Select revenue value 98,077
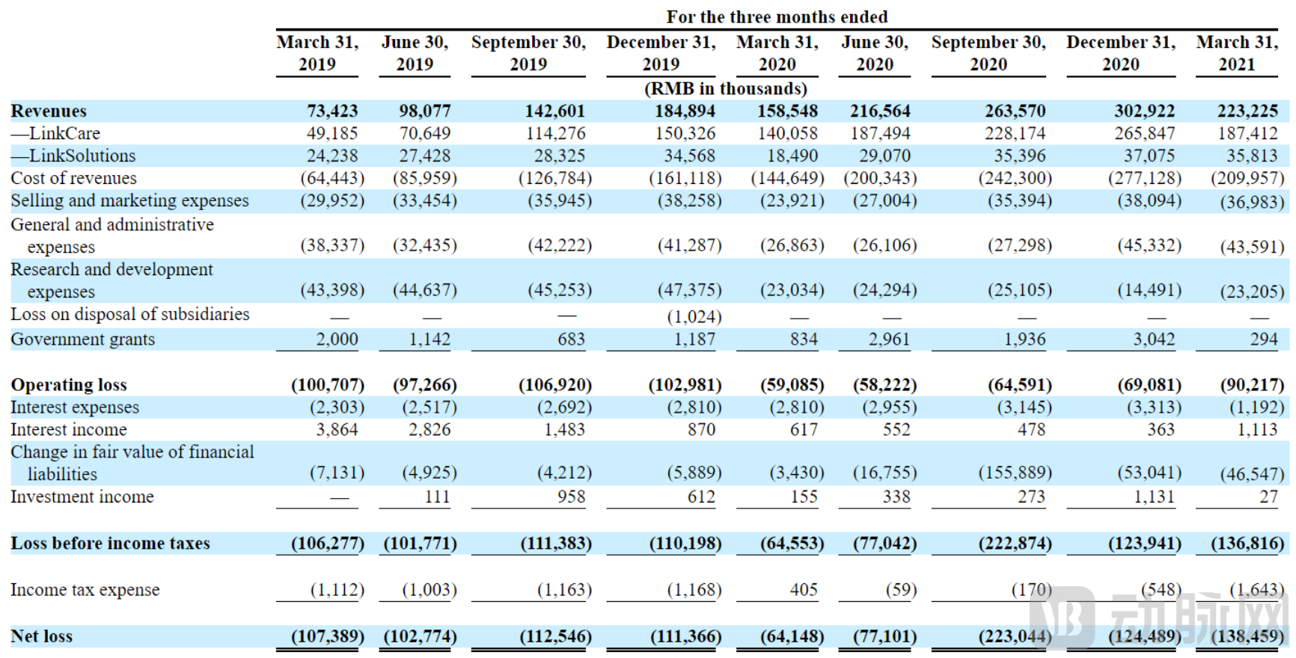 (424, 111)
